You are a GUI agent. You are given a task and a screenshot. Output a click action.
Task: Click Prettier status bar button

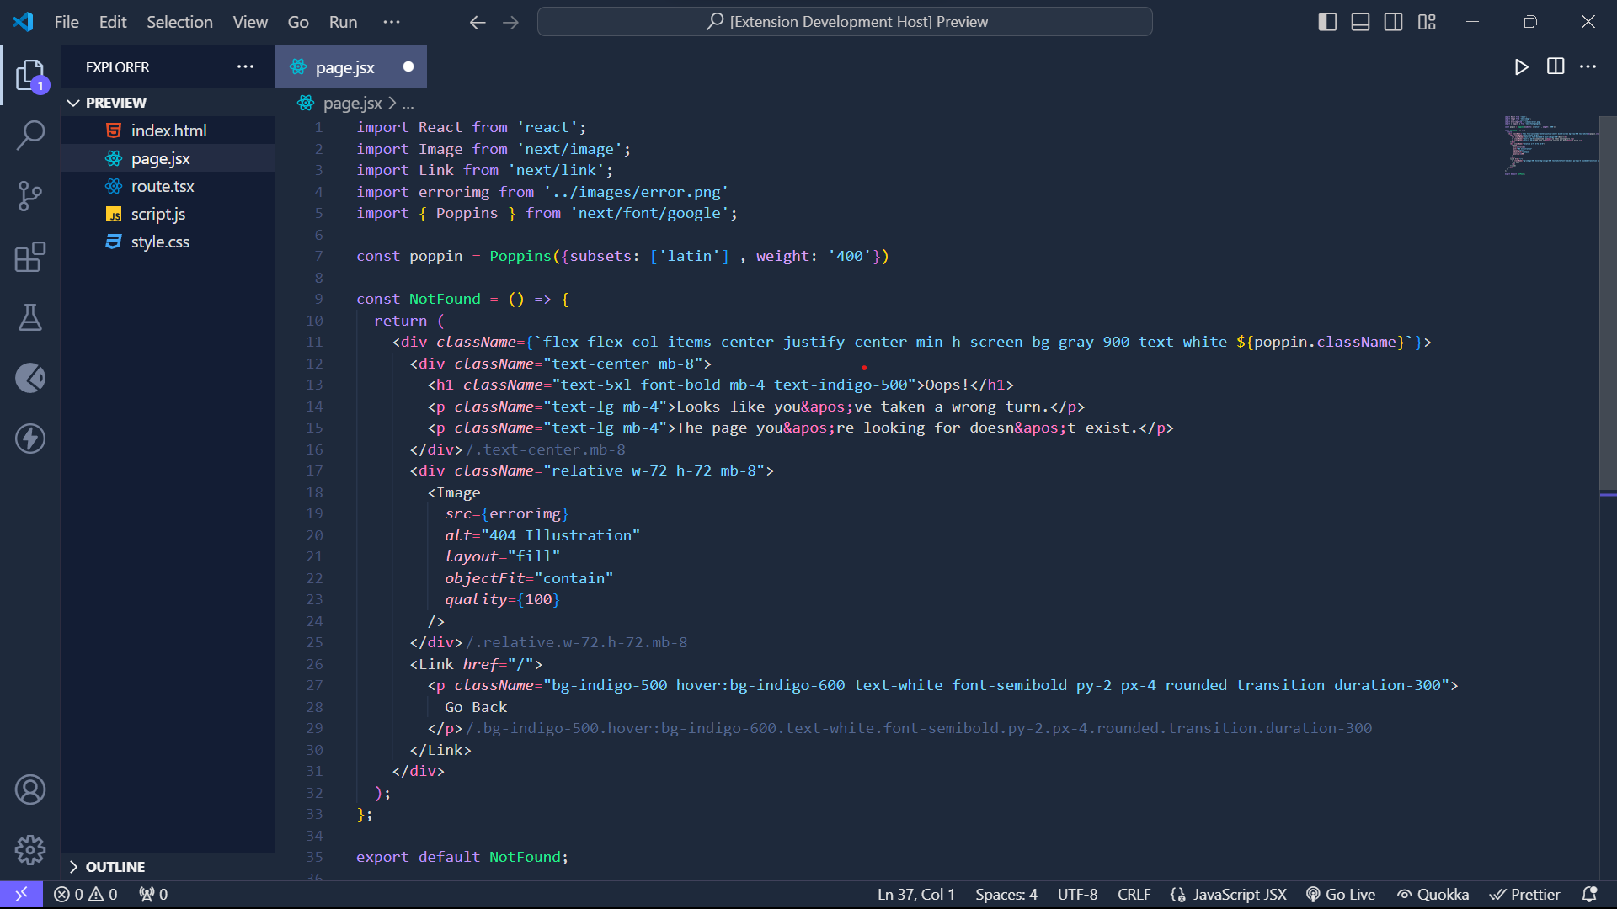1525,894
